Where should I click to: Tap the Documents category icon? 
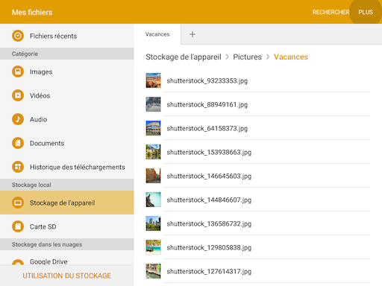pos(18,143)
